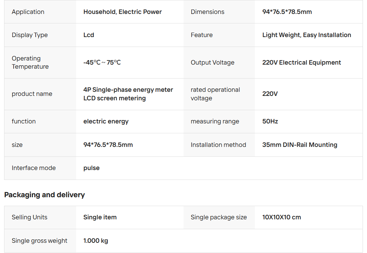Select the 'Household, Electric Power' value
This screenshot has height=253, width=367.
(122, 12)
